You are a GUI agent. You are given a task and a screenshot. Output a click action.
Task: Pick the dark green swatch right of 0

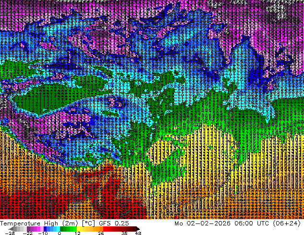(x=62, y=229)
